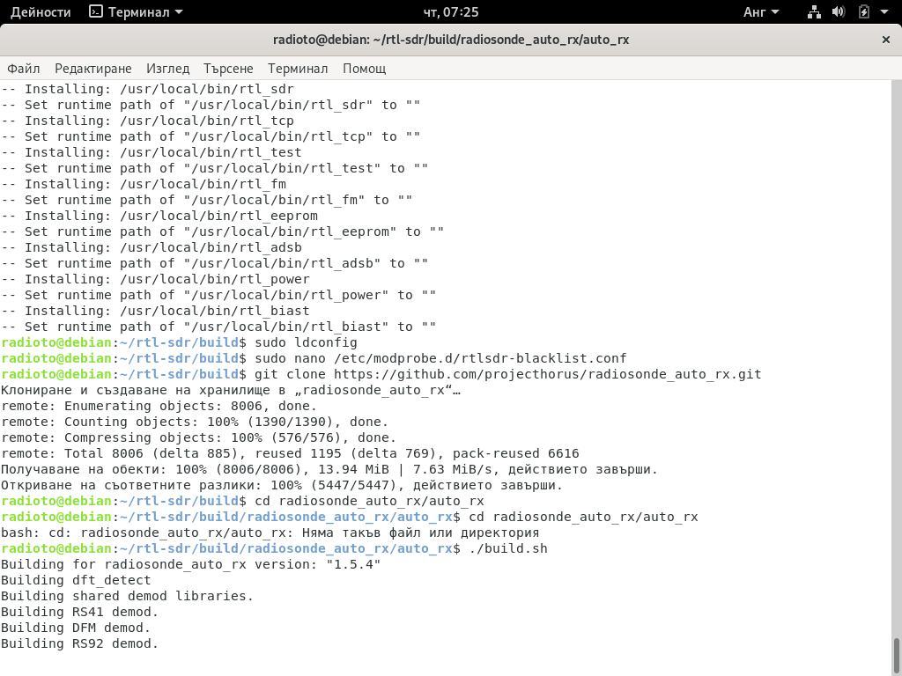
Task: Click 'Installing: /usr/local/bin/rtl_biast' line
Action: (x=155, y=311)
